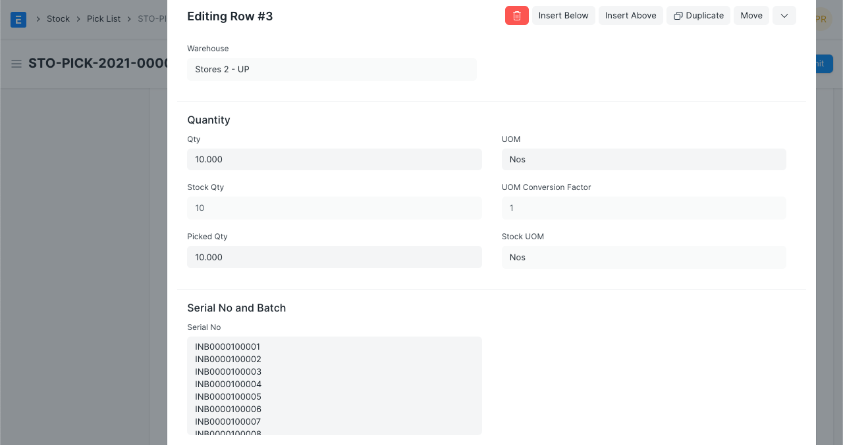The image size is (843, 445).
Task: Duplicate the current row
Action: pos(698,16)
